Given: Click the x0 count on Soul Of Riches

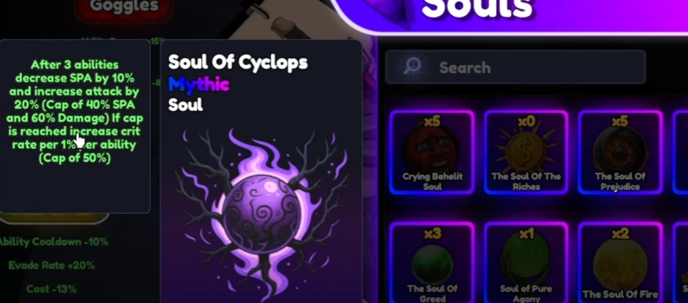Looking at the screenshot, I should tap(526, 120).
